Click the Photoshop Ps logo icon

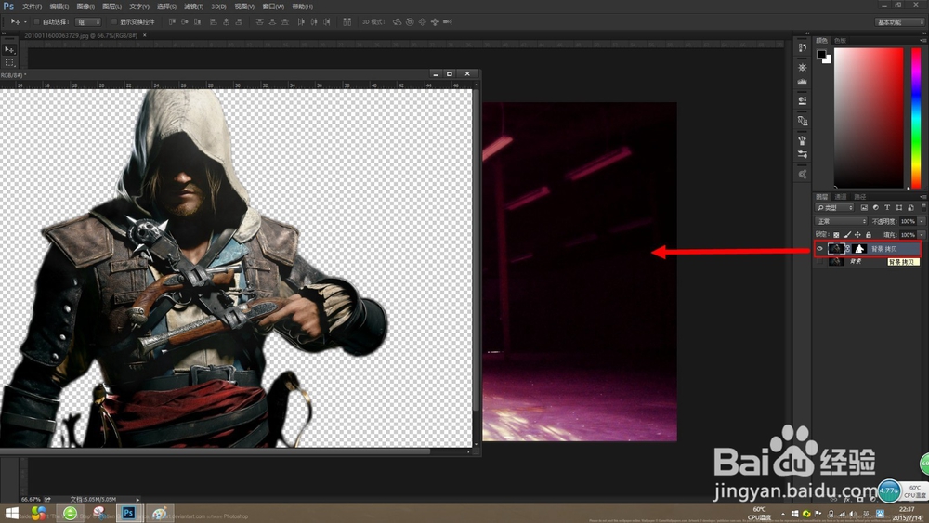pyautogui.click(x=8, y=6)
